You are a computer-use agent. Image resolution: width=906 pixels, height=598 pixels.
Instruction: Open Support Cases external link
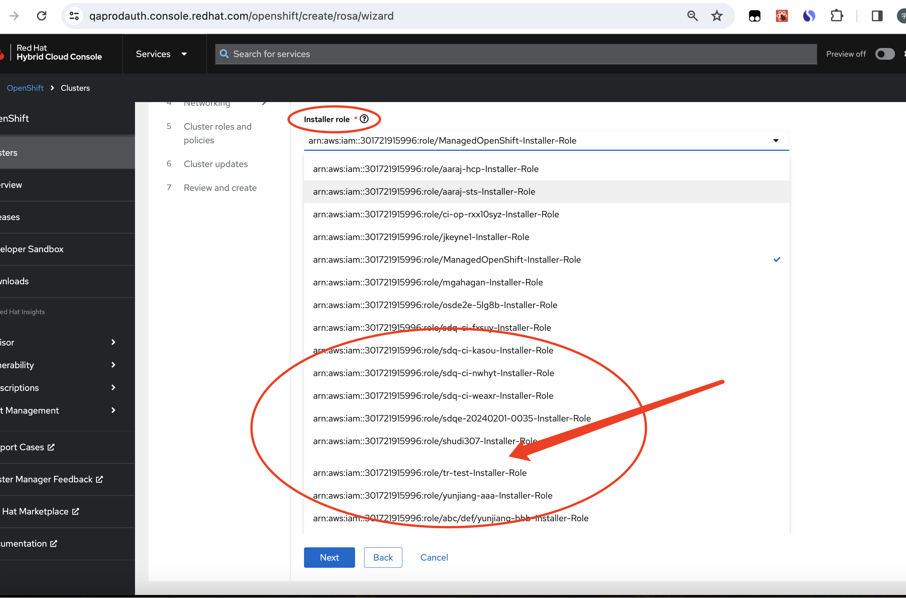coord(28,447)
